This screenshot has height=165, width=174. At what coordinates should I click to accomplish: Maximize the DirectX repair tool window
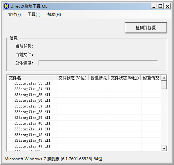point(160,6)
